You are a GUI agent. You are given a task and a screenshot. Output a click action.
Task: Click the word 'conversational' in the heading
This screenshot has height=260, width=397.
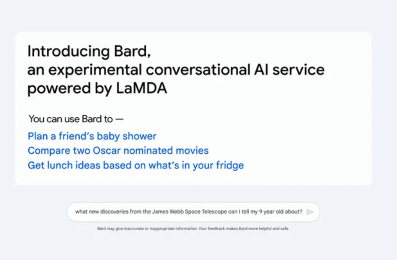[x=198, y=70]
